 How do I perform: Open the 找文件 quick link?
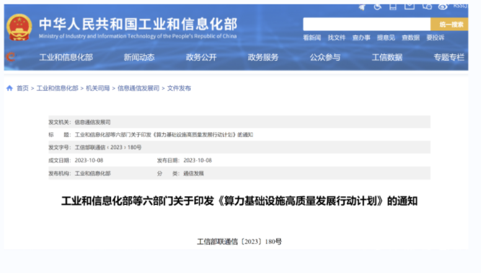coord(337,38)
